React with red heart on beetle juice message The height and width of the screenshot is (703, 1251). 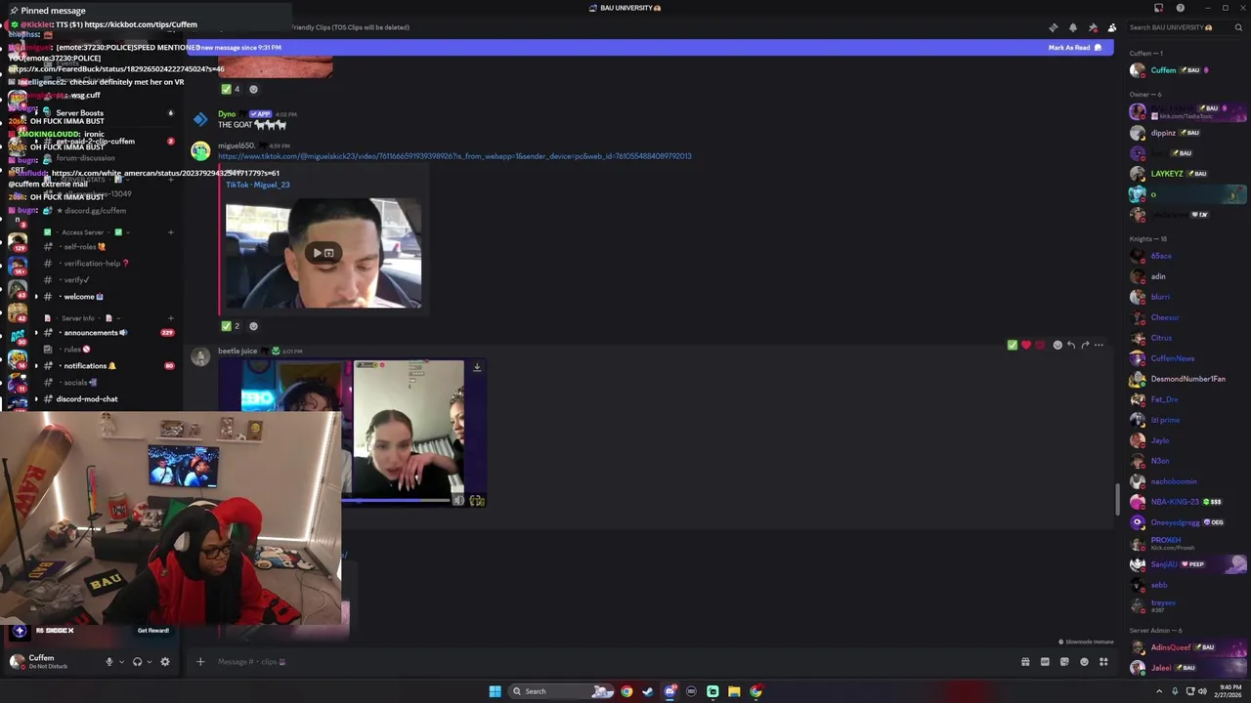coord(1025,345)
